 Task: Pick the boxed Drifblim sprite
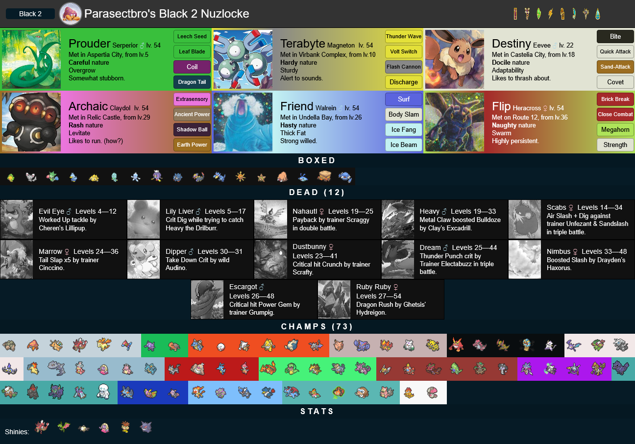157,177
